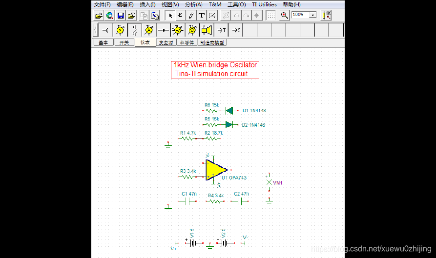Select the pen drawing tool
Viewport: 436px width, 258px height.
tap(191, 16)
